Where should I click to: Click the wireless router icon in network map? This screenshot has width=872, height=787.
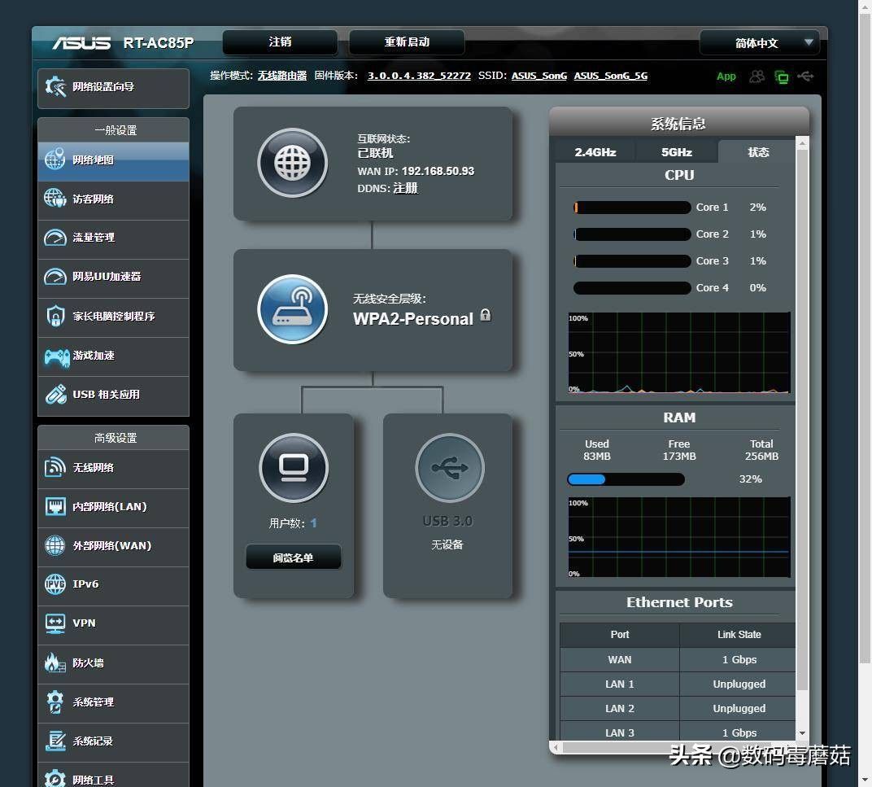[293, 309]
